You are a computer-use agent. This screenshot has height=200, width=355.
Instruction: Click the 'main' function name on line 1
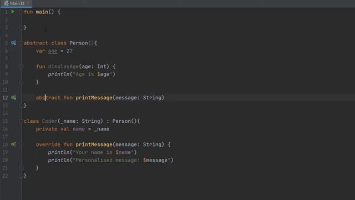[42, 12]
